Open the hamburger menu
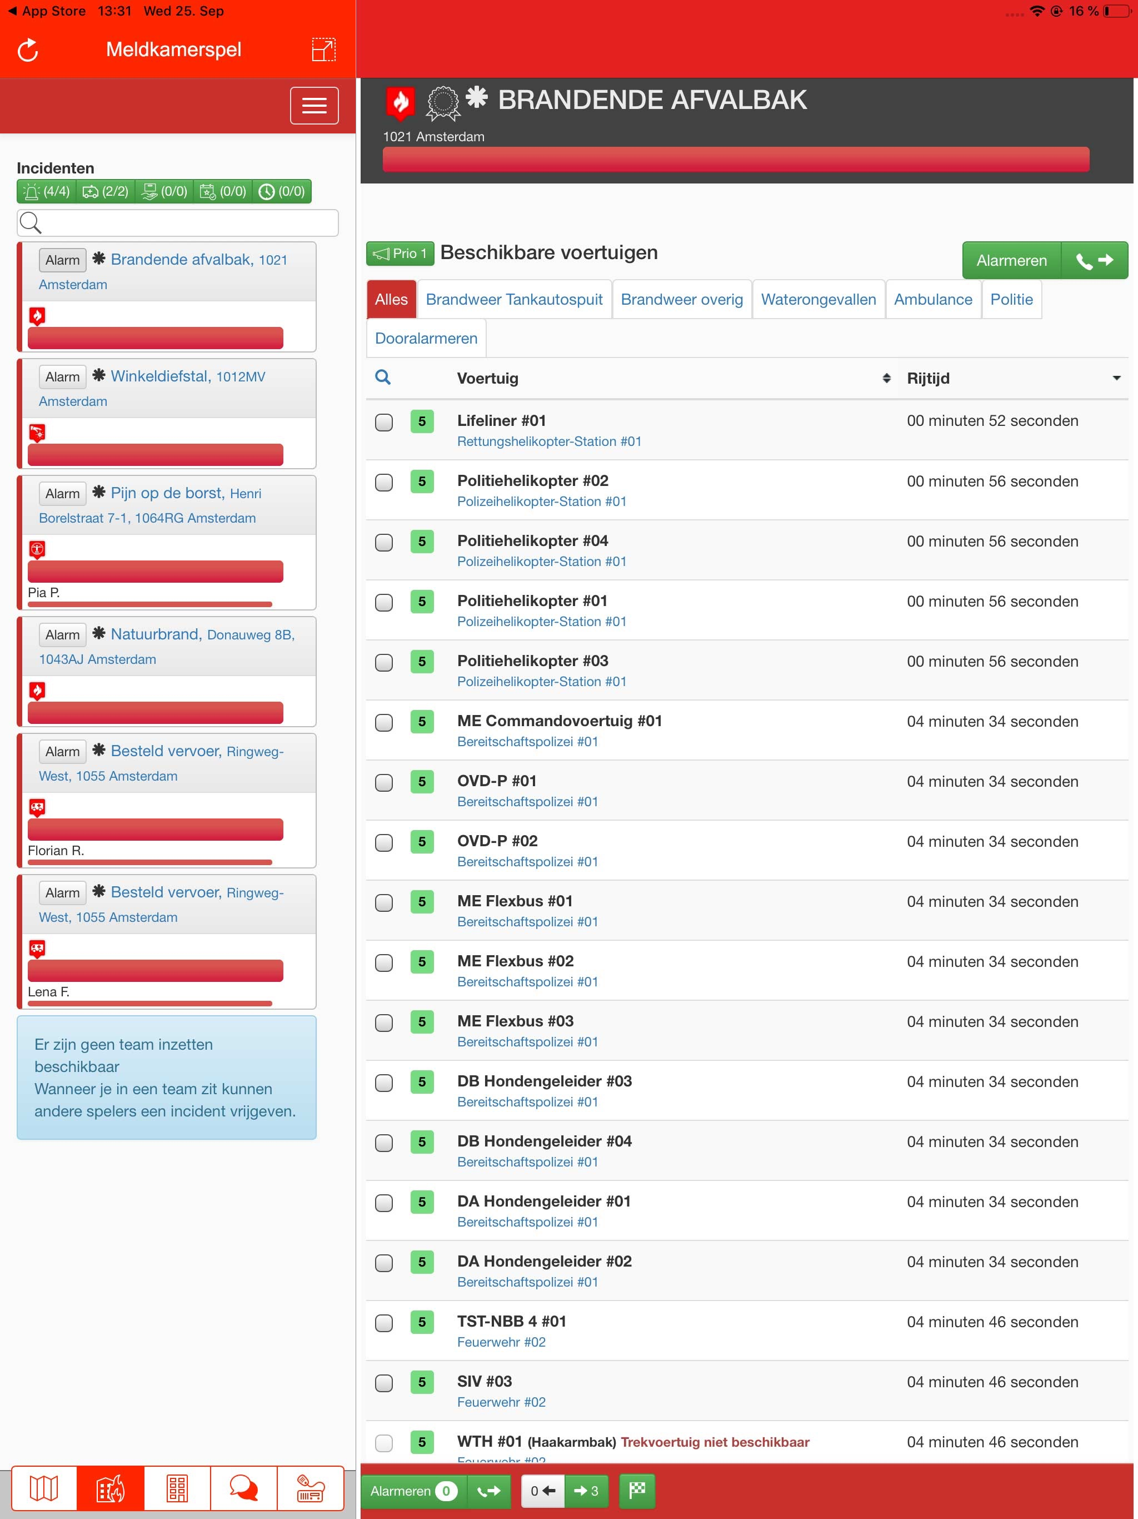The image size is (1138, 1519). coord(315,106)
